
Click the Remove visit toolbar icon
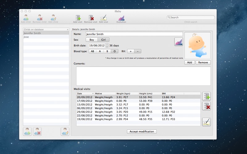pyautogui.click(x=90, y=18)
